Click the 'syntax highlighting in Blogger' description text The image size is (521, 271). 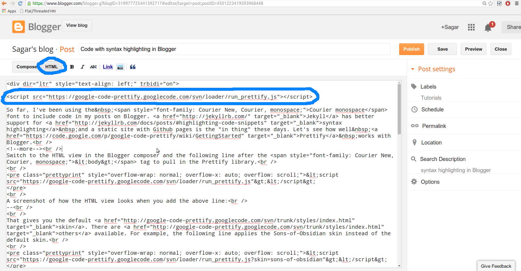coord(456,170)
